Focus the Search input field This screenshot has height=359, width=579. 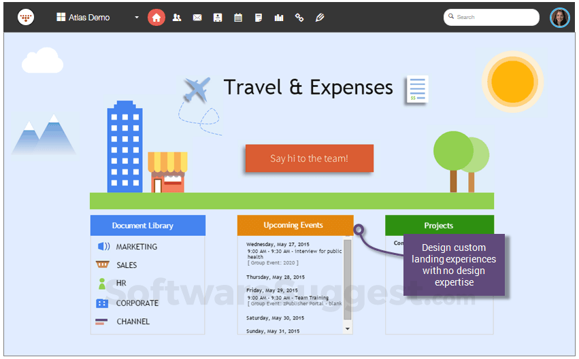click(491, 17)
